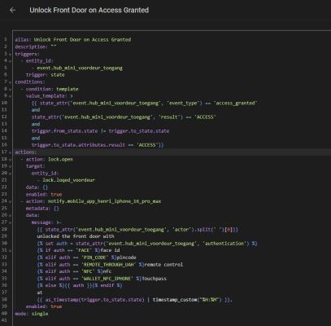
Task: Collapse the line 26 'data:' block under metadata
Action: click(10, 215)
